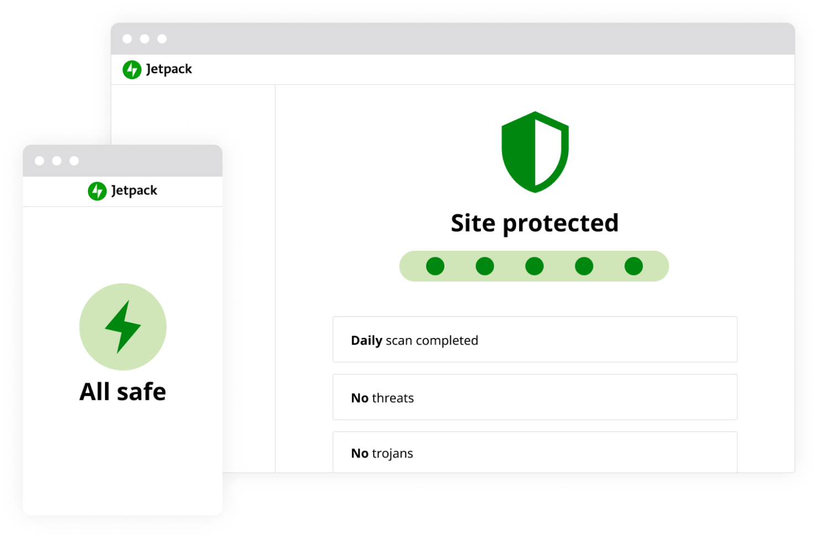Click the Jetpack logo icon in the large window
The width and height of the screenshot is (818, 538).
click(132, 70)
